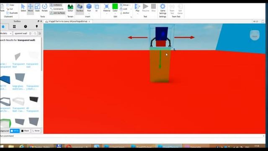Clear the Toolbox search text
Screen dimensions: 268x151
point(30,34)
